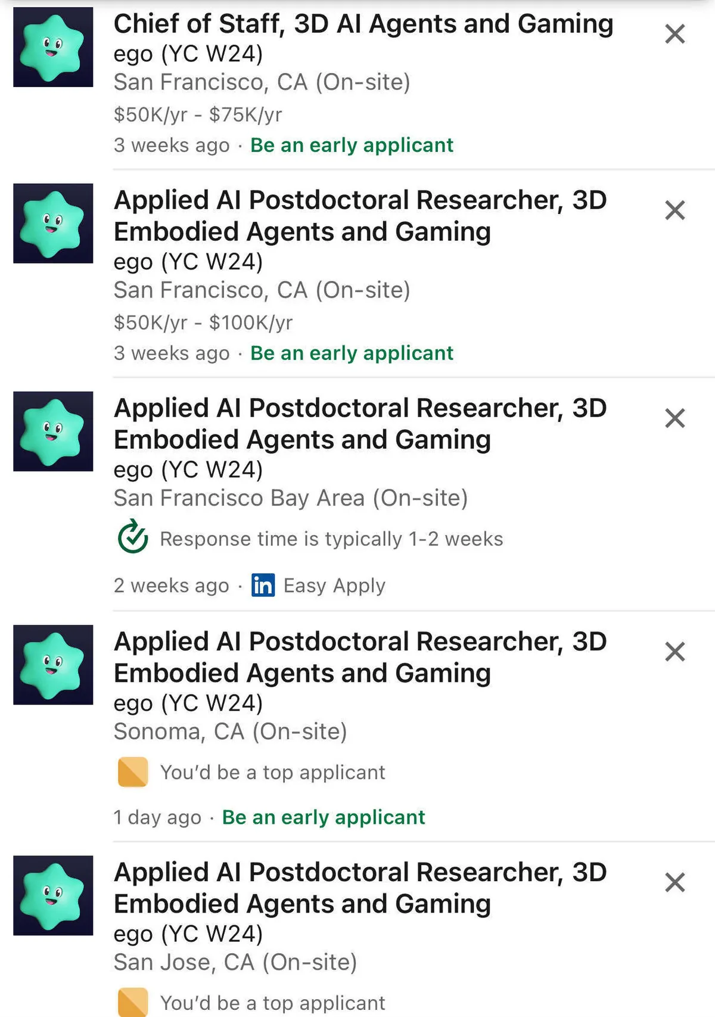Open the San Francisco Bay Area Postdoctoral job
Viewport: 715px width, 1017px height.
tap(360, 423)
